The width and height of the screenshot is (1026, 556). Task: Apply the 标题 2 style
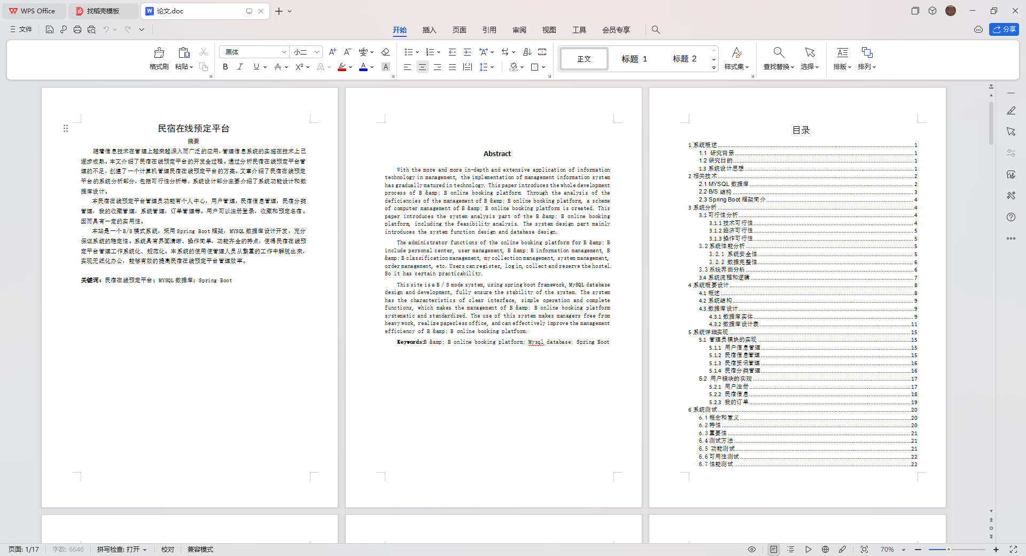[685, 59]
